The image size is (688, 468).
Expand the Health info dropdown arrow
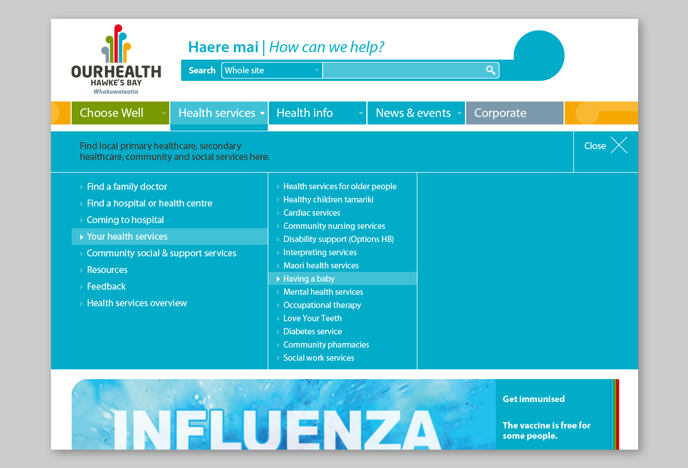[361, 114]
